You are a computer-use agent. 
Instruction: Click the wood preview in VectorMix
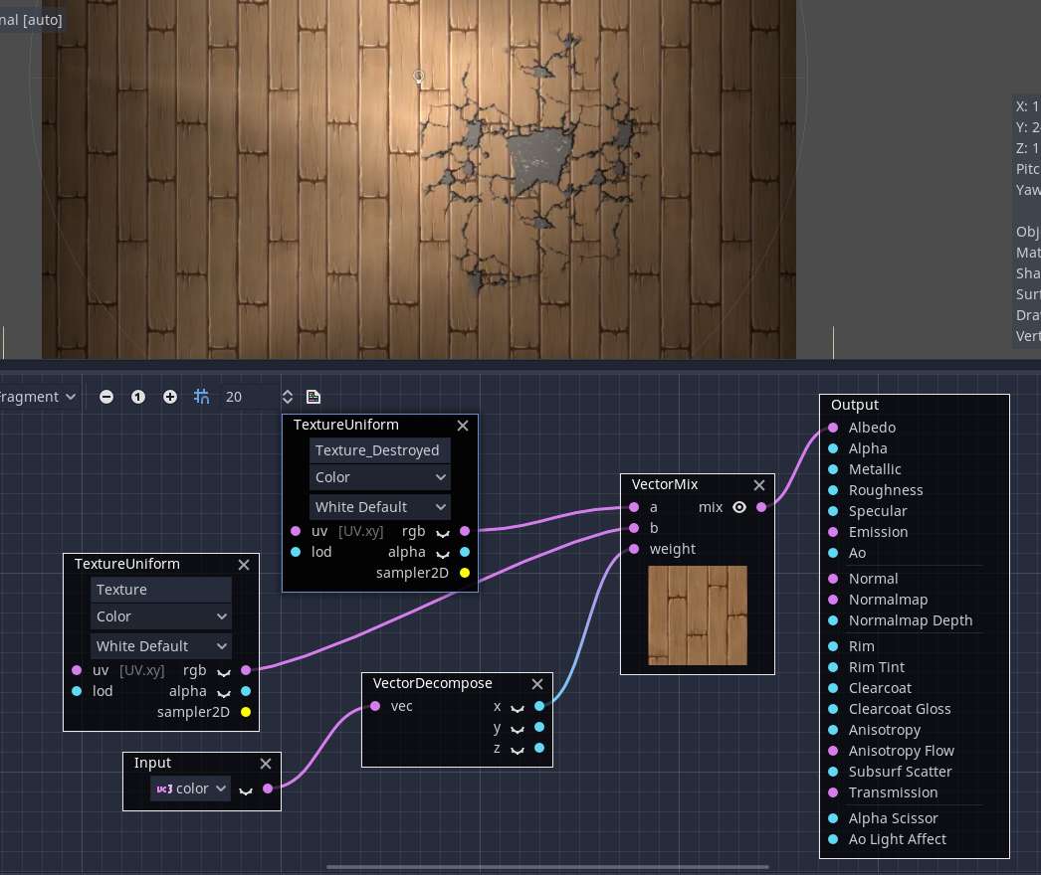pos(697,614)
